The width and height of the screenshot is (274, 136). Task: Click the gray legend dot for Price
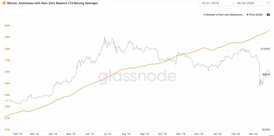pos(248,15)
